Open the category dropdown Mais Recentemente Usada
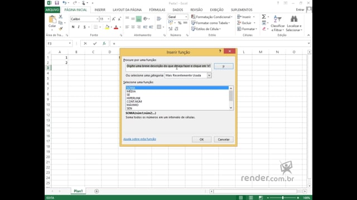This screenshot has height=200, width=357. 209,76
